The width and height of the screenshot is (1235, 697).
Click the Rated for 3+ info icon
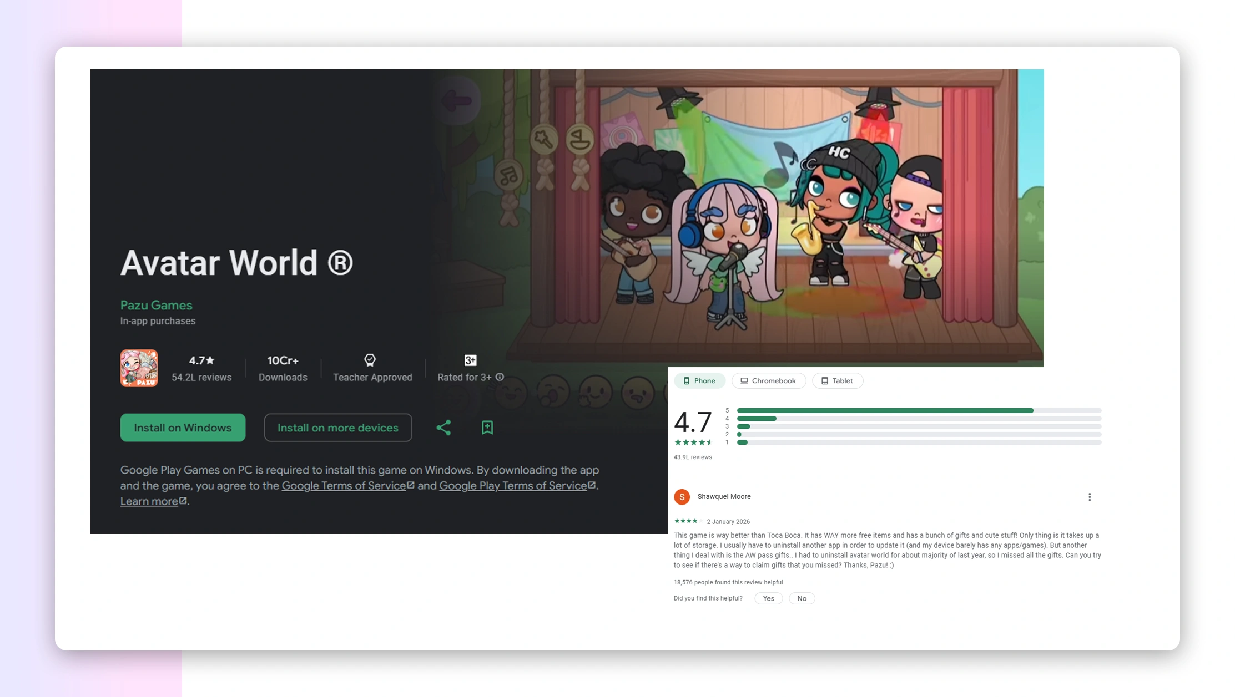tap(500, 377)
